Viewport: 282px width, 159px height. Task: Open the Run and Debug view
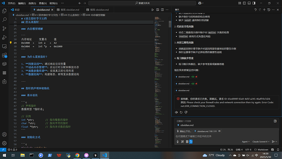(x=4, y=37)
